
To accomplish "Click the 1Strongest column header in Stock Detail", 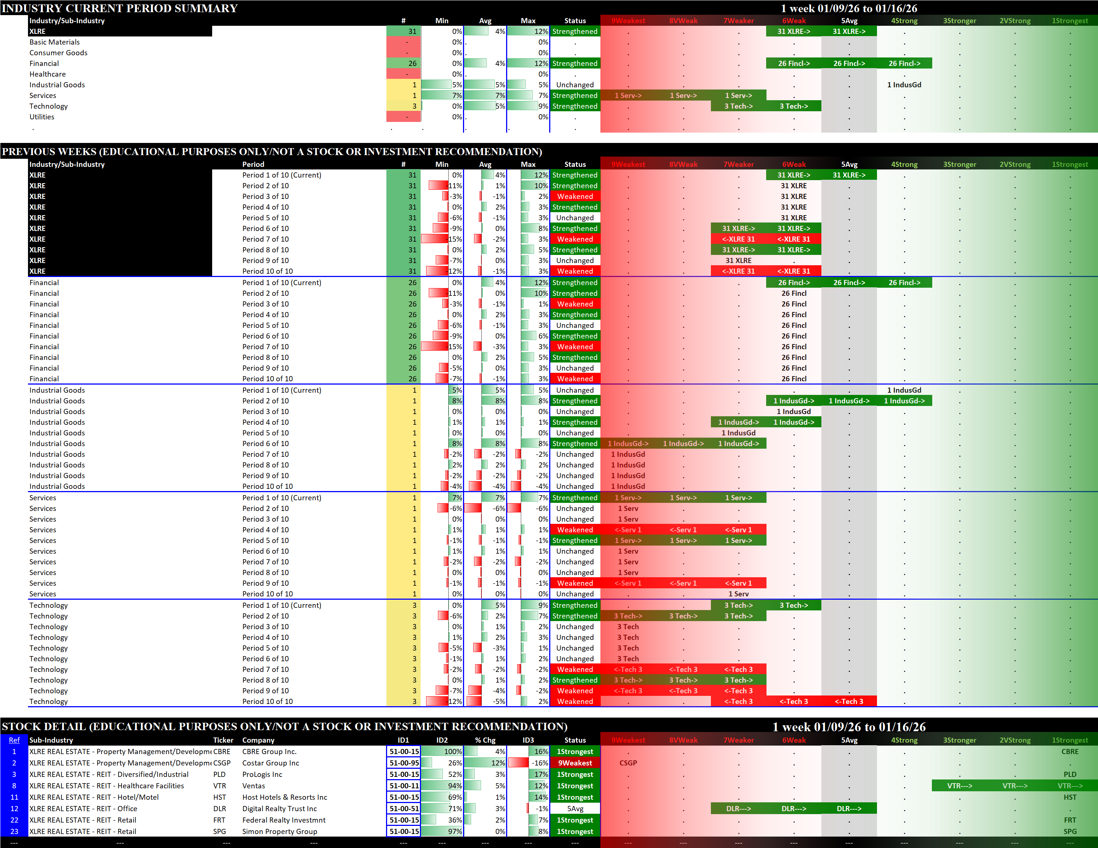I will click(x=1069, y=740).
